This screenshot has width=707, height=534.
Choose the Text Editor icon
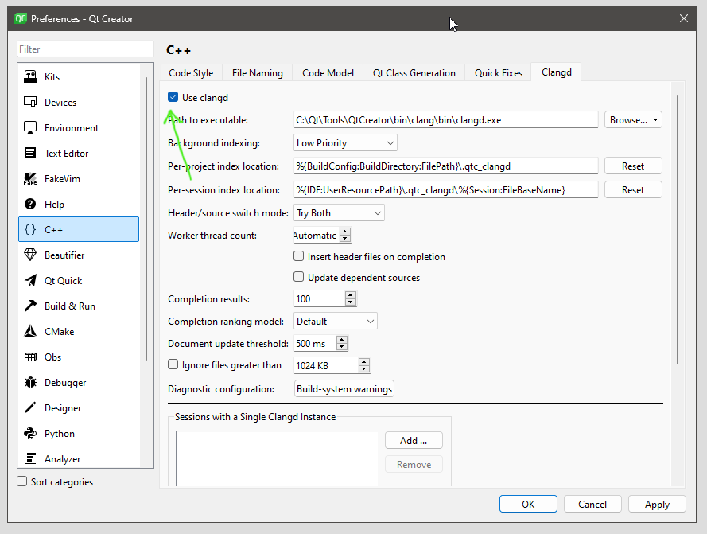pyautogui.click(x=30, y=153)
